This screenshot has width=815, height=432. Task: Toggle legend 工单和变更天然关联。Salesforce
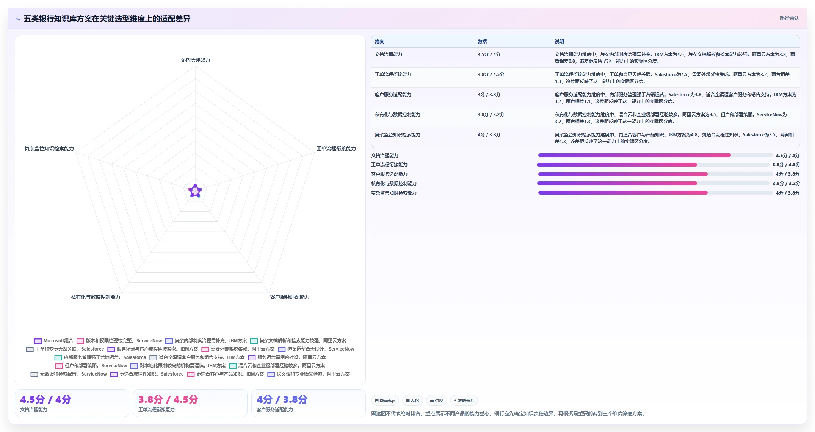click(x=65, y=349)
